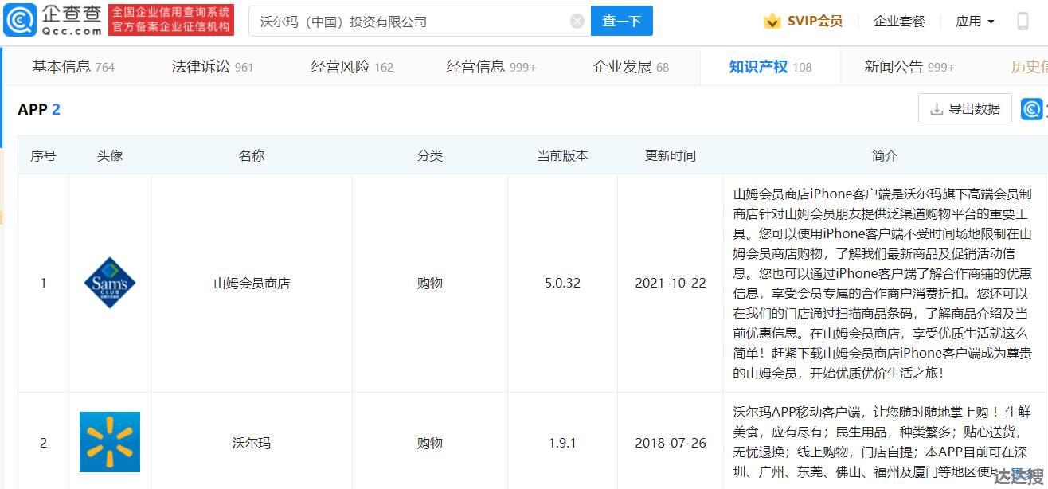Click app name 山姆会员商店
This screenshot has height=489, width=1048.
pyautogui.click(x=252, y=283)
